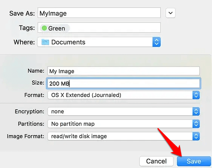Click the Save button
212x168 pixels.
194,161
